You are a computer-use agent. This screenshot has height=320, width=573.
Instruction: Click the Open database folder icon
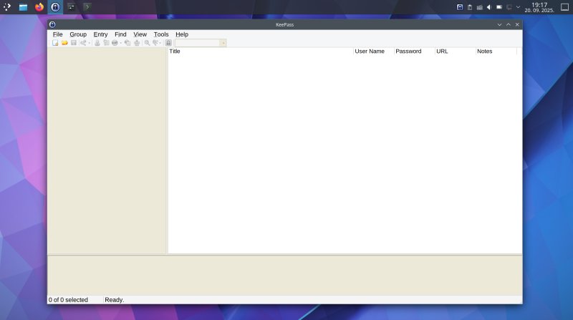point(64,43)
